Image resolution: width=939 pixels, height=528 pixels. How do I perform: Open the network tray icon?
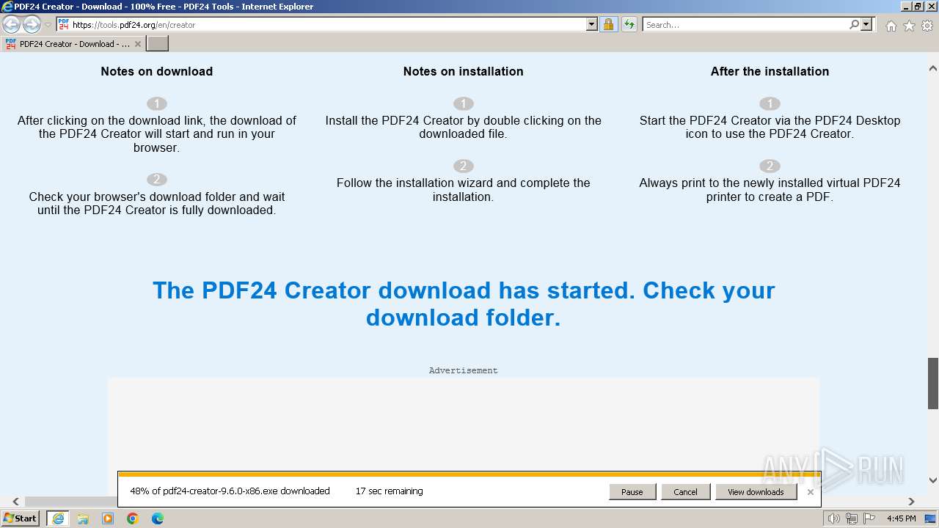pos(852,518)
